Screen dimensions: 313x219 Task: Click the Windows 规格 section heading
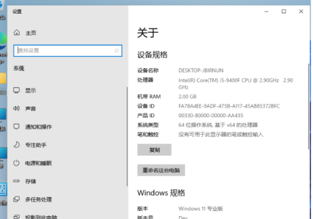coord(161,193)
